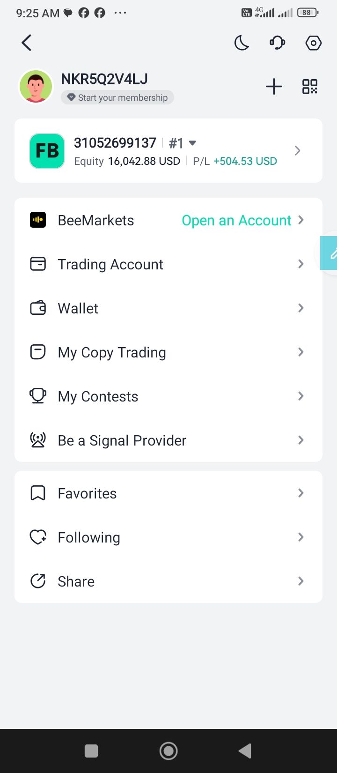Viewport: 337px width, 773px height.
Task: Open the Trading Account menu item
Action: (x=110, y=264)
